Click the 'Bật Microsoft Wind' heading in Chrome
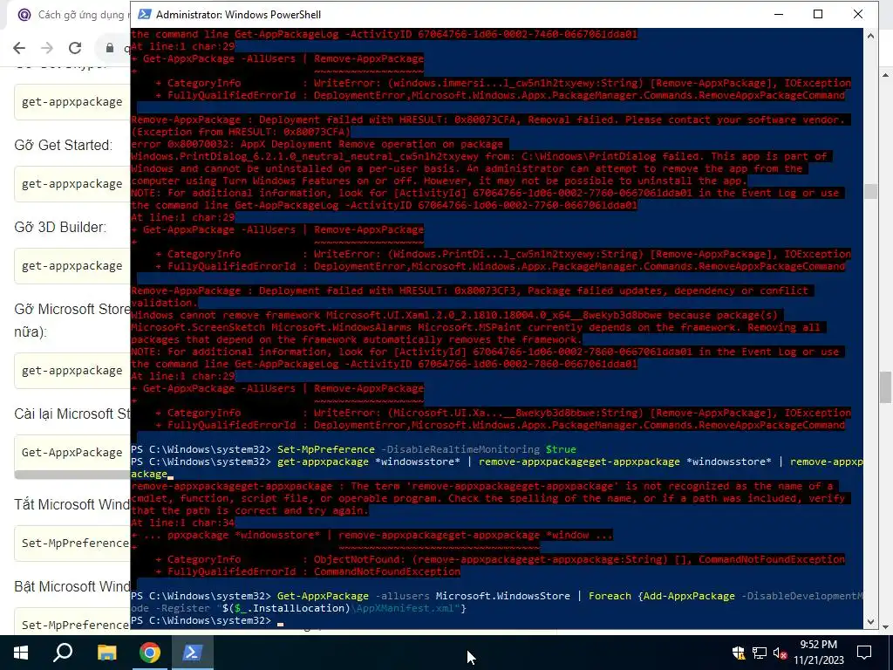This screenshot has height=670, width=893. 72,586
